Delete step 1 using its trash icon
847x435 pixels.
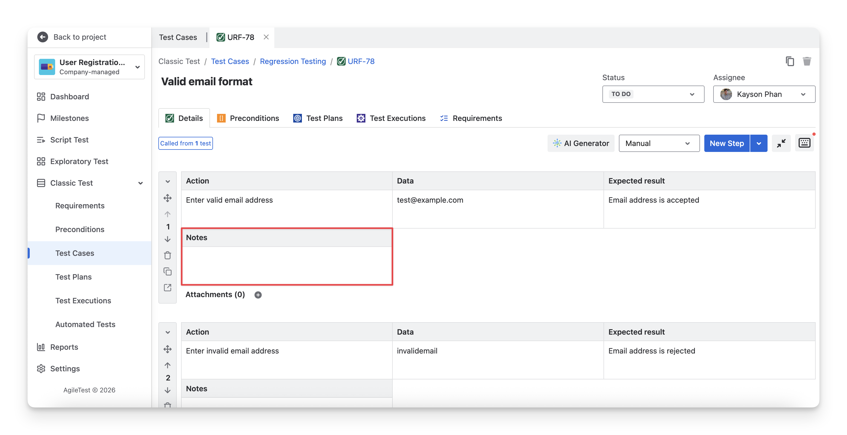167,255
